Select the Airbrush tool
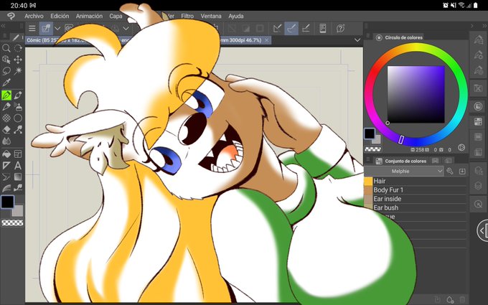488x305 pixels. point(18,107)
